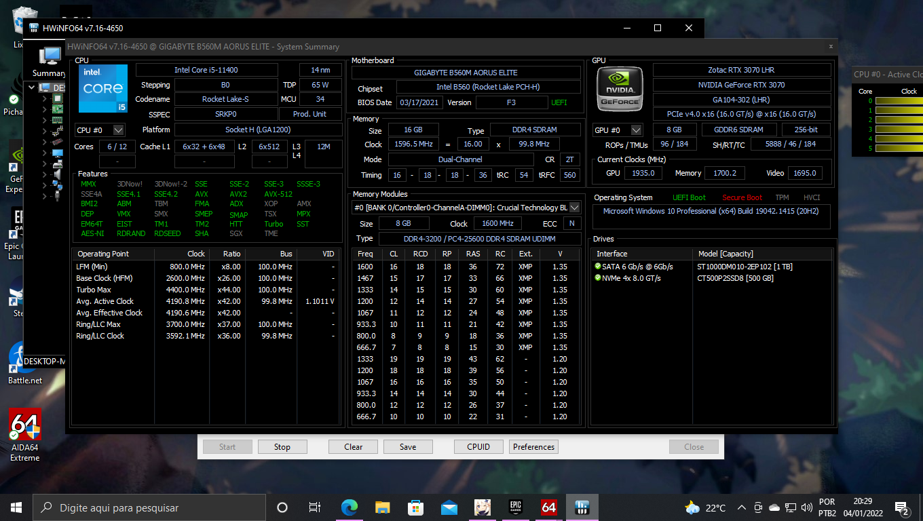This screenshot has width=923, height=521.
Task: Select the NVMe 4x 8.0 GT/s drive row
Action: 711,278
